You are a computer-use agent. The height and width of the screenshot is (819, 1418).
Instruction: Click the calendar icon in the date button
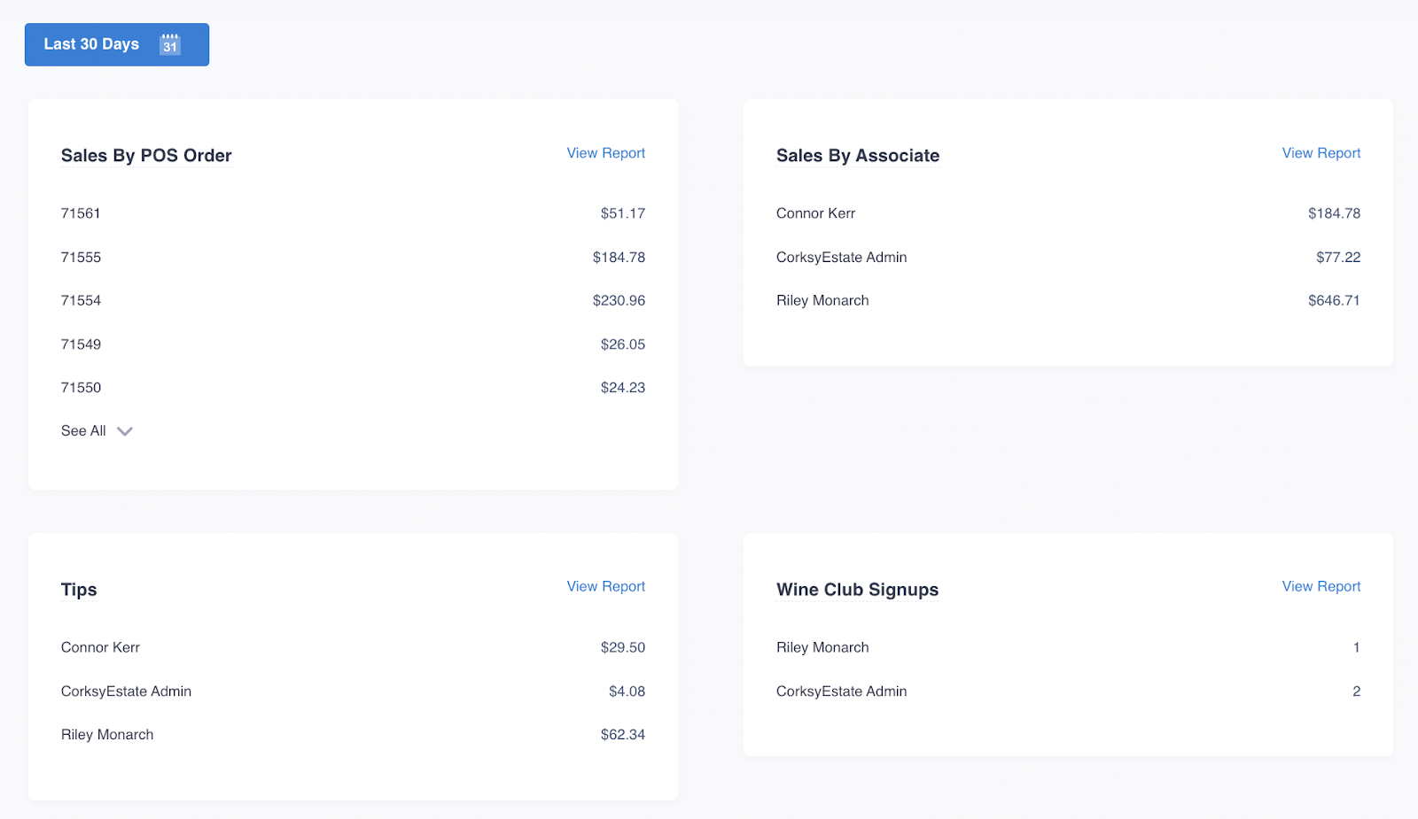[170, 44]
